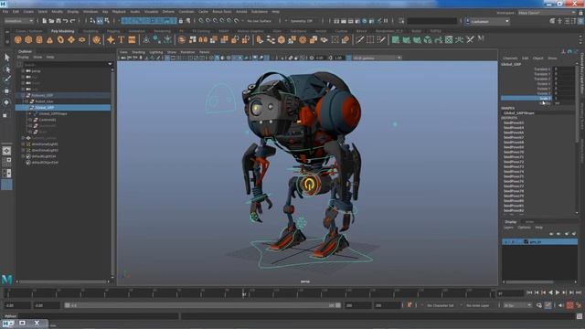Open the viewport Lighting menu
Screen dimensions: 585x329
pyautogui.click(x=156, y=52)
